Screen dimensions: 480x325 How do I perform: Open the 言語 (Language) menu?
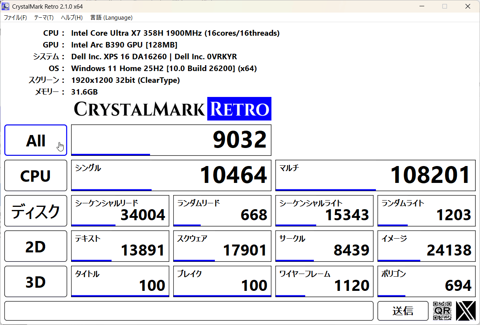click(111, 18)
